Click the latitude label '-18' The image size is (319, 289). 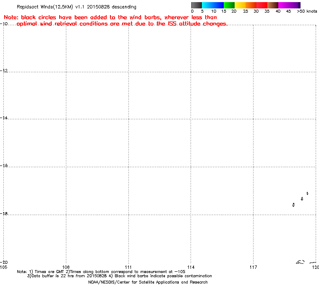pyautogui.click(x=4, y=213)
